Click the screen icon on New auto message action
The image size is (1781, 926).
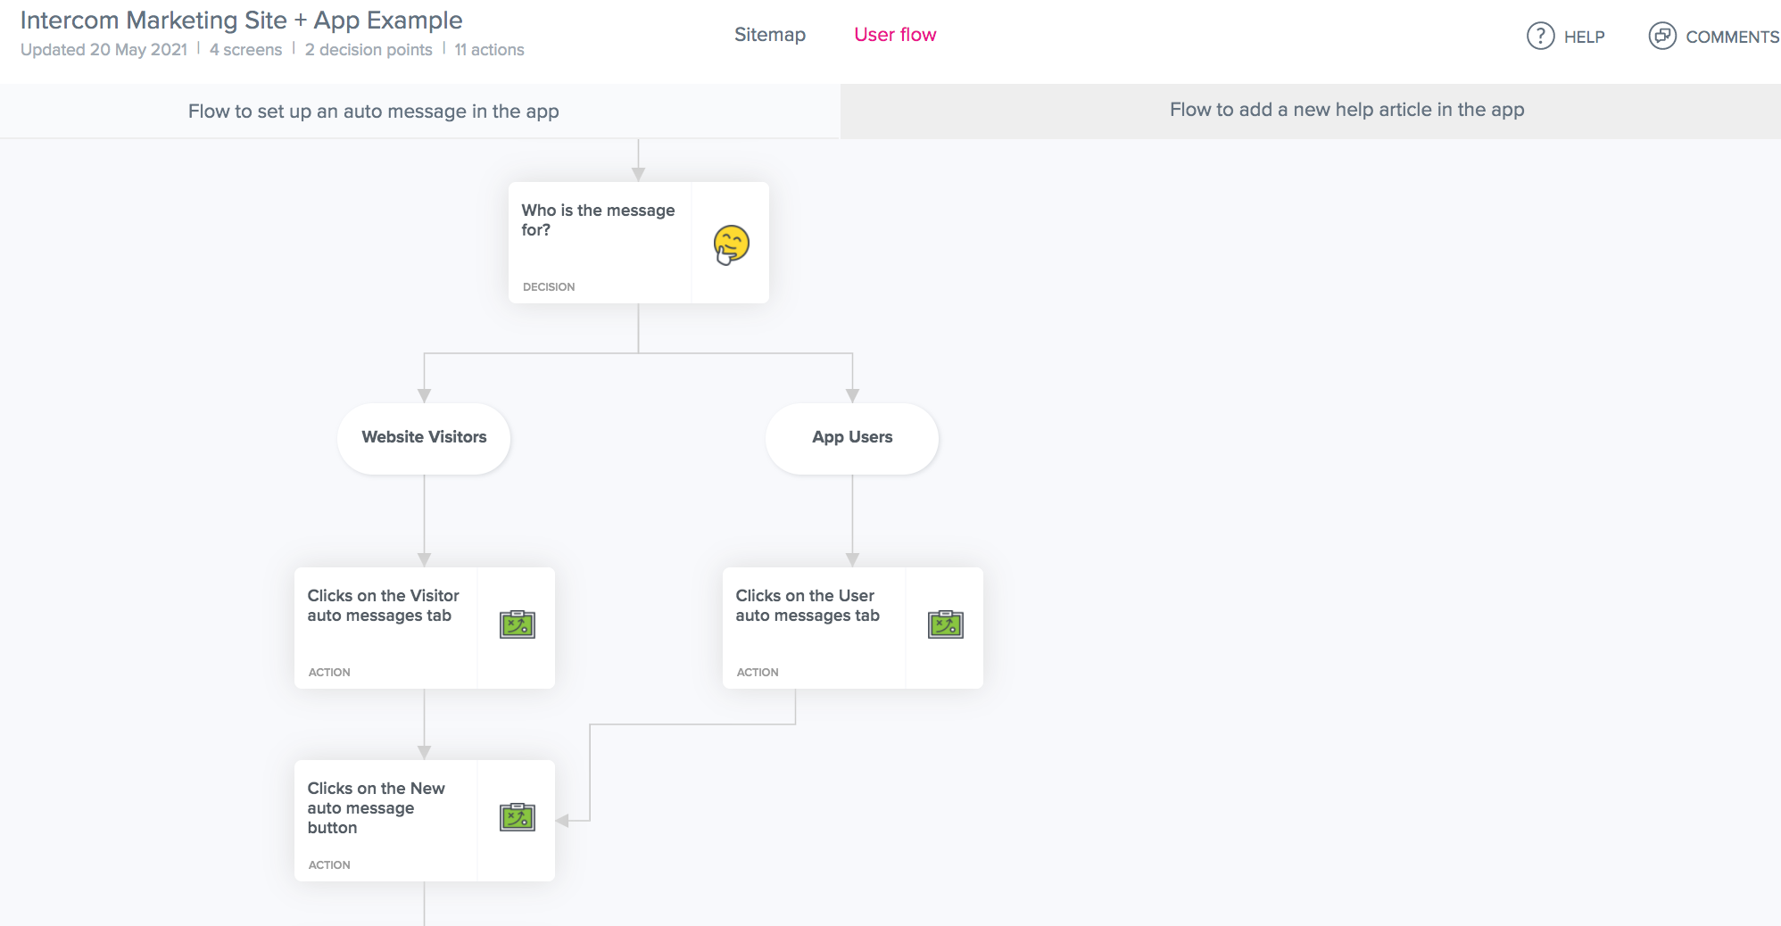[517, 816]
